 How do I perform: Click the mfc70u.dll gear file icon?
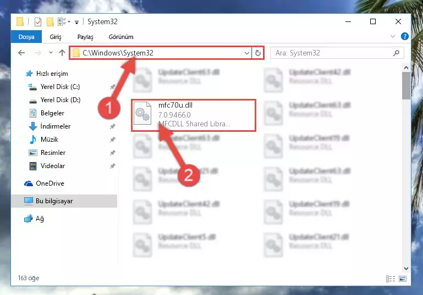pos(142,113)
